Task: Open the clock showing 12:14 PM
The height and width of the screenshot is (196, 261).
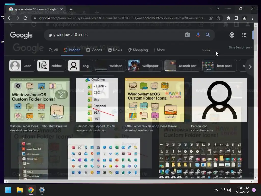Action: pyautogui.click(x=243, y=188)
